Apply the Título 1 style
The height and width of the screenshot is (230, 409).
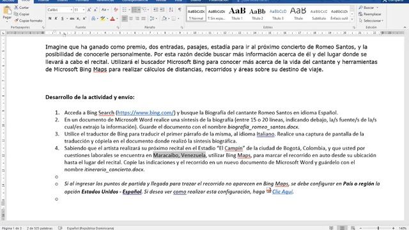(x=237, y=14)
